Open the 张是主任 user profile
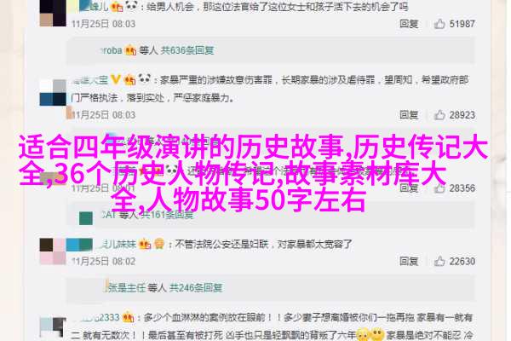This screenshot has height=341, width=511. pos(126,287)
